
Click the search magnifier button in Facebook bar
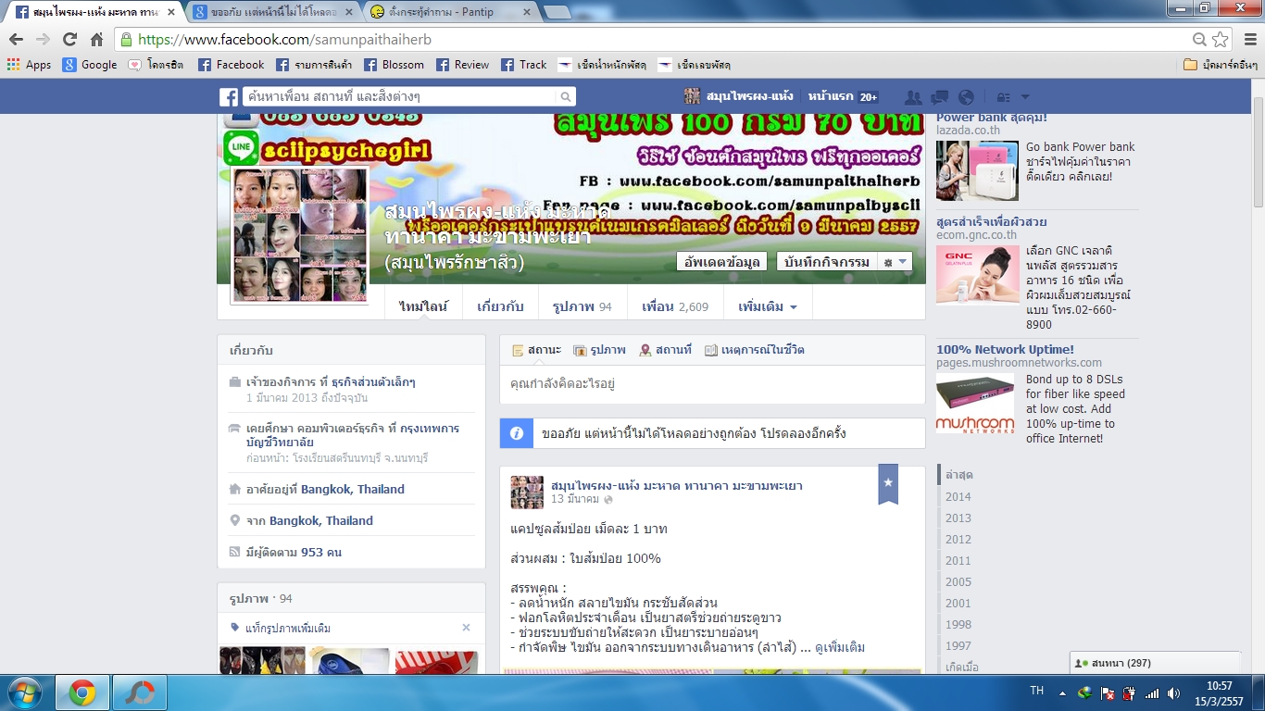coord(565,97)
